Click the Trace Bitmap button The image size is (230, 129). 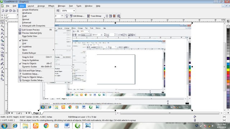[x=94, y=16]
